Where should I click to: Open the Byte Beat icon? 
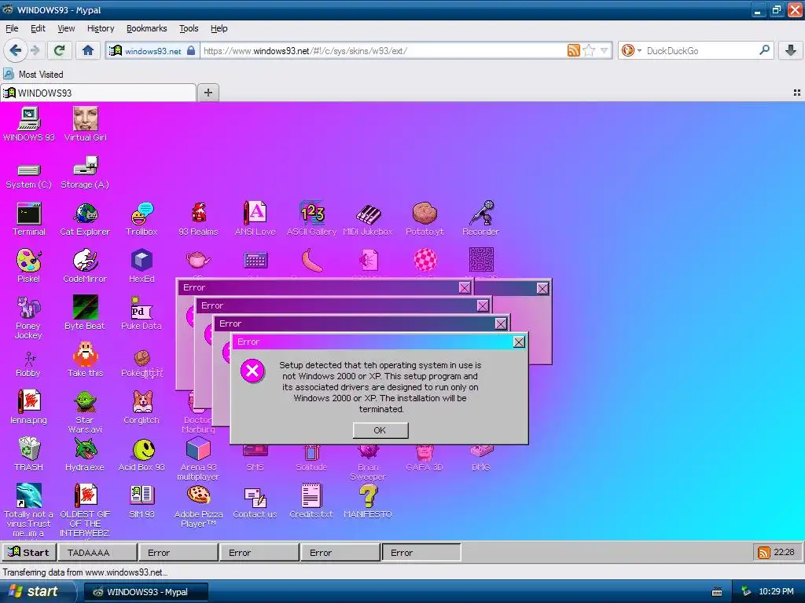pyautogui.click(x=85, y=312)
